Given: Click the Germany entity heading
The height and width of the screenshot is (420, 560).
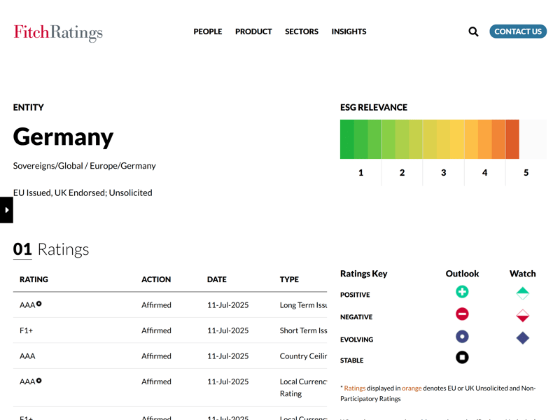Looking at the screenshot, I should 63,138.
